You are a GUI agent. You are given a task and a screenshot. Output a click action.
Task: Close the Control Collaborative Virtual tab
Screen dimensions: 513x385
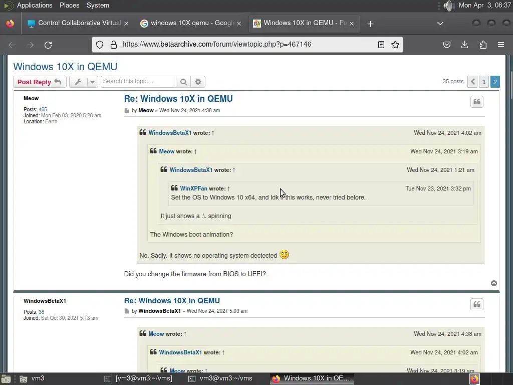126,24
